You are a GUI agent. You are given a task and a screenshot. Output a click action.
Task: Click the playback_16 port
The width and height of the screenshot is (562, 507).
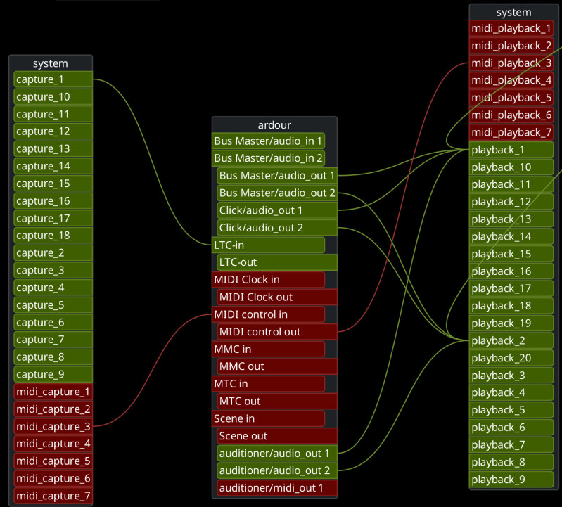pyautogui.click(x=511, y=271)
